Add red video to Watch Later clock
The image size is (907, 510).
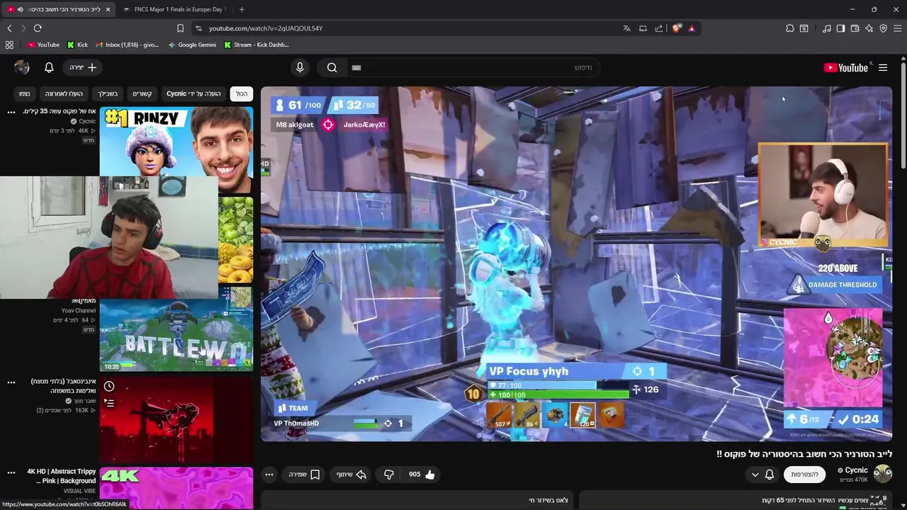pyautogui.click(x=109, y=386)
